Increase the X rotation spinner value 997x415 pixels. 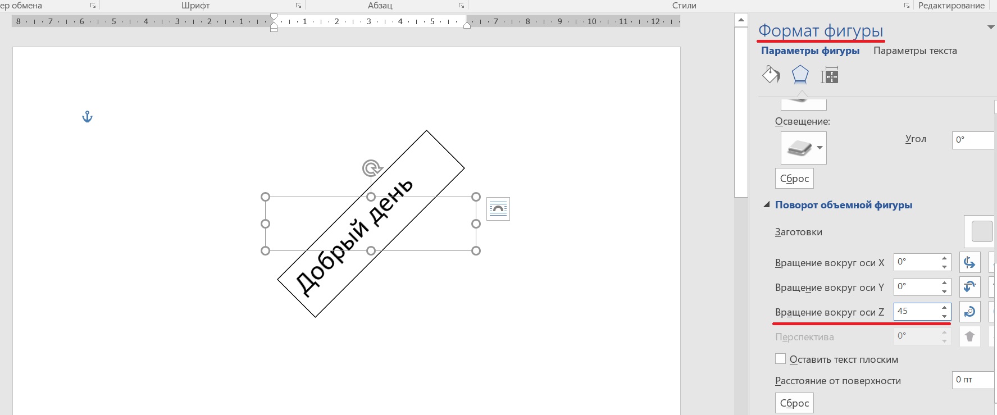(x=945, y=258)
